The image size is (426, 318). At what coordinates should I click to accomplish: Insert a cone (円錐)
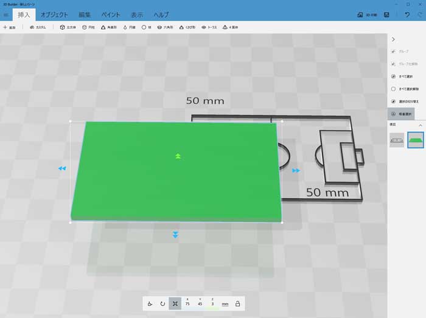tap(129, 27)
